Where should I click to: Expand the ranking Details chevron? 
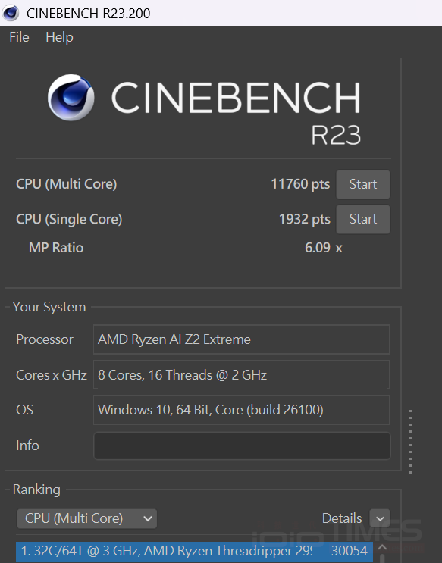click(380, 518)
